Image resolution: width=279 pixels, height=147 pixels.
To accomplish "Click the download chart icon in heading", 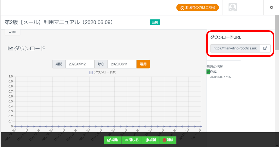I will pyautogui.click(x=10, y=48).
